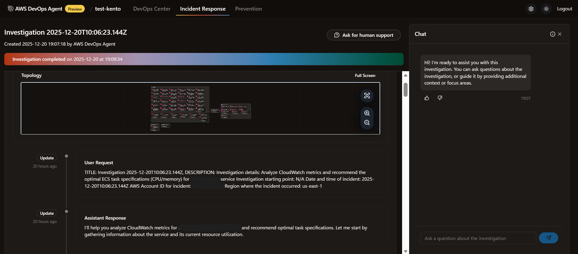Send the chat message
This screenshot has width=578, height=254.
548,238
